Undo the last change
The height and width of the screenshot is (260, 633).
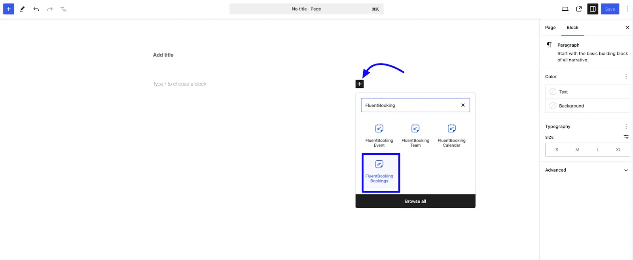point(36,9)
